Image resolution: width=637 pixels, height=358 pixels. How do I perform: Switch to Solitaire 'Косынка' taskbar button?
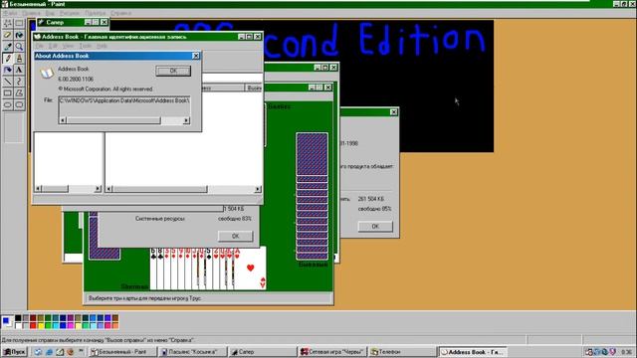192,352
